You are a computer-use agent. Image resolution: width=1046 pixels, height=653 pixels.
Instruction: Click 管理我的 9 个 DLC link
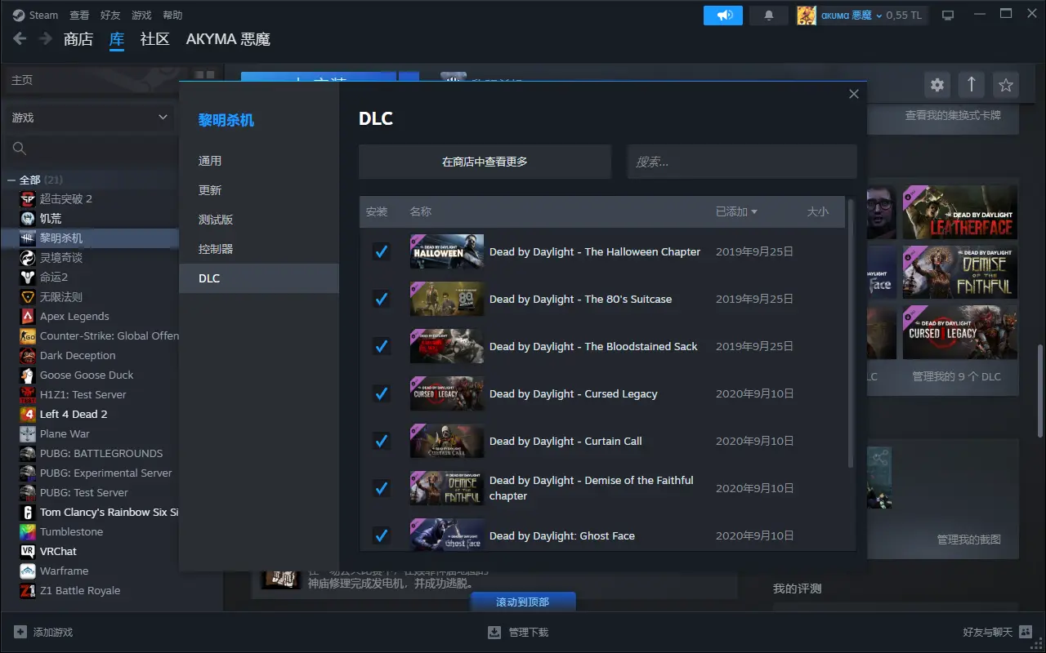pos(956,376)
